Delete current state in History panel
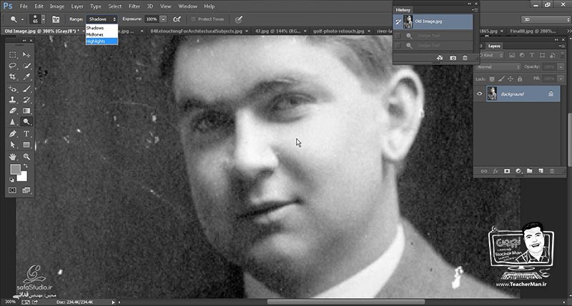The image size is (572, 306). [465, 58]
